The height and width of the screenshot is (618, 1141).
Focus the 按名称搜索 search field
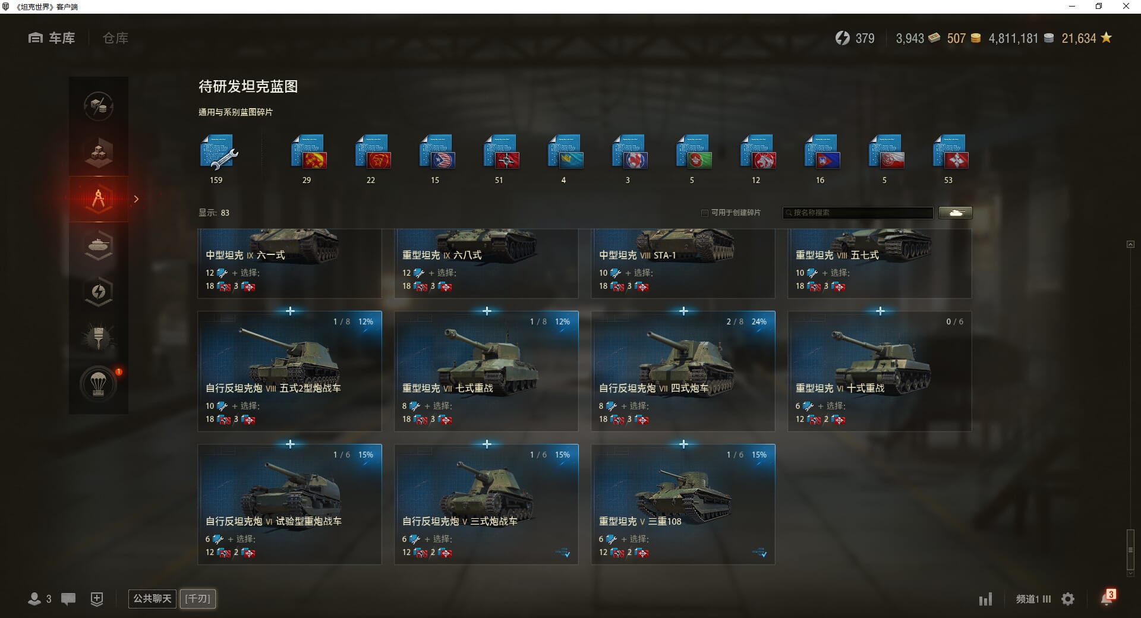(x=858, y=213)
